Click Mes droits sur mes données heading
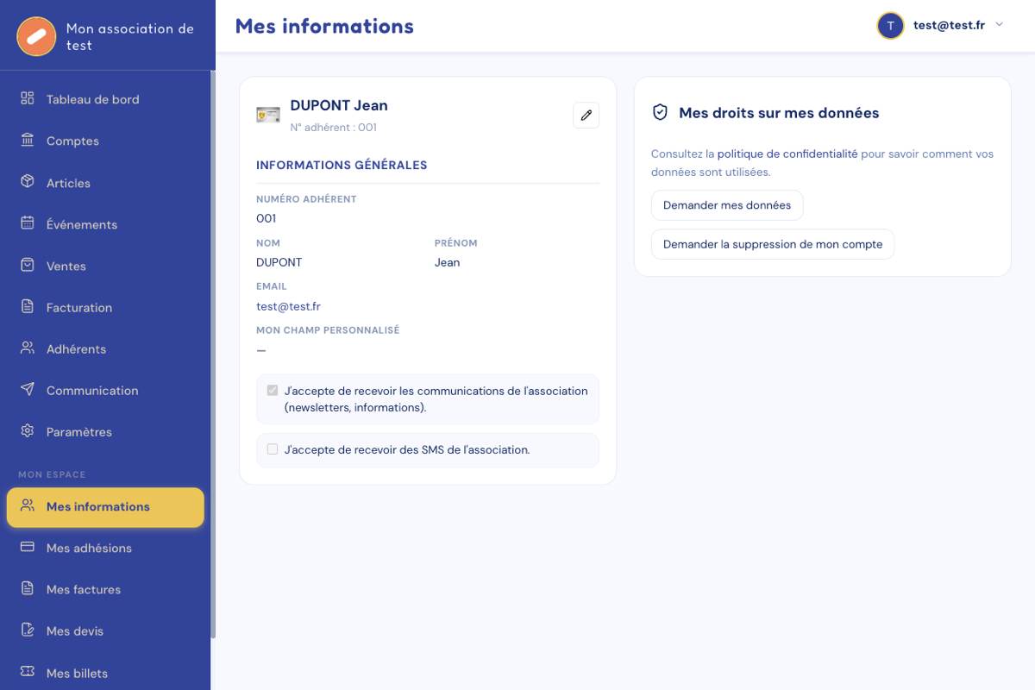 tap(779, 113)
